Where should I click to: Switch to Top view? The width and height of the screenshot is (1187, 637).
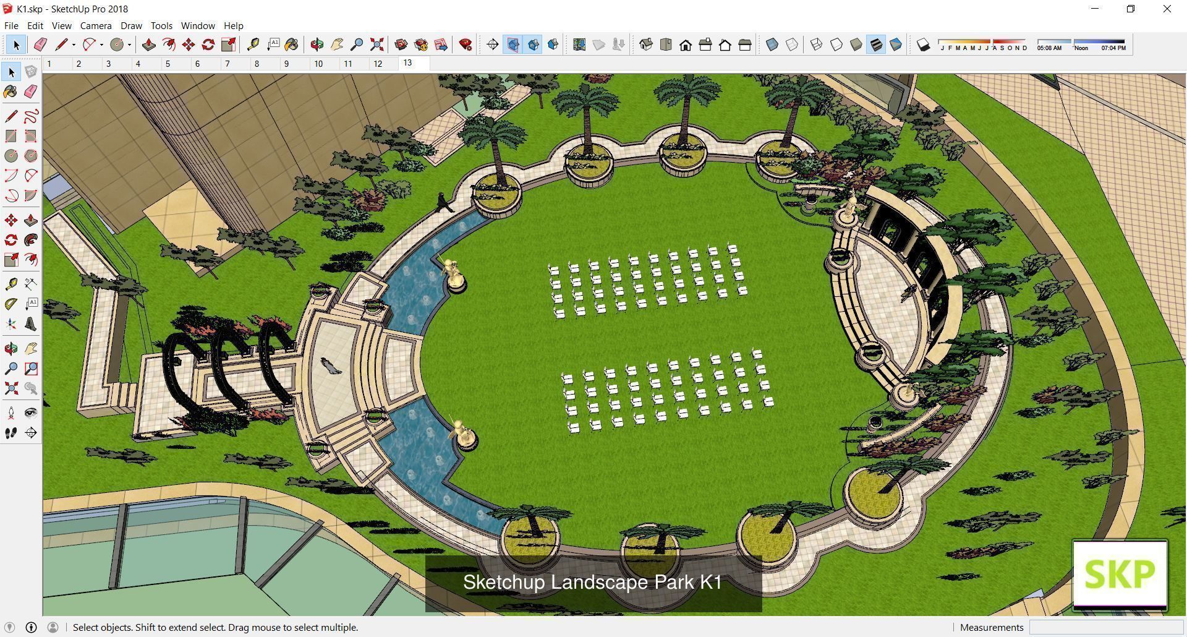[666, 45]
